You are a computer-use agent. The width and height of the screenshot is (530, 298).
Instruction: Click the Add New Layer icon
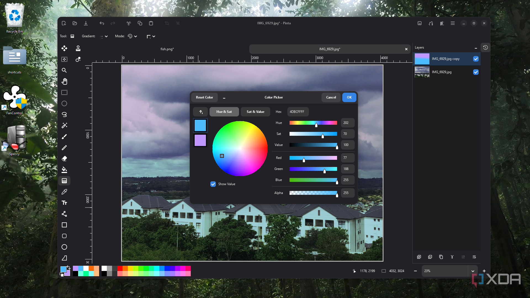point(419,257)
